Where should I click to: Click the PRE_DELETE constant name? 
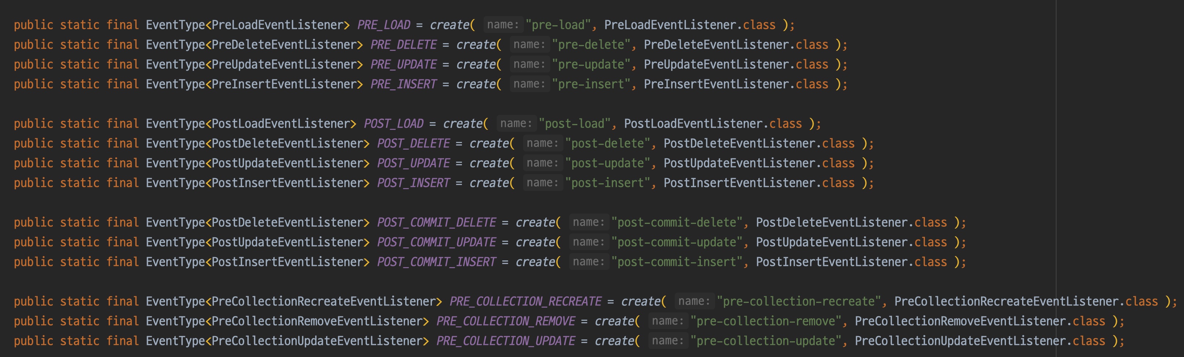pyautogui.click(x=404, y=45)
